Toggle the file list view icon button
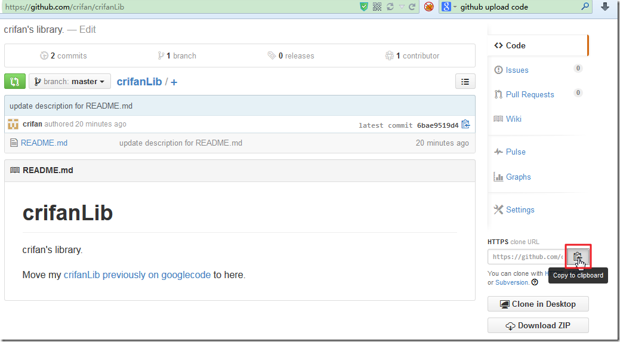620x342 pixels. tap(465, 82)
